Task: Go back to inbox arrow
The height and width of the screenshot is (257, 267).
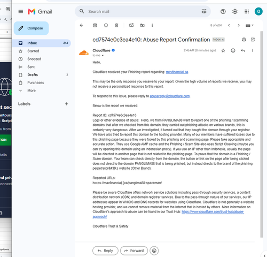Action: pos(81,25)
